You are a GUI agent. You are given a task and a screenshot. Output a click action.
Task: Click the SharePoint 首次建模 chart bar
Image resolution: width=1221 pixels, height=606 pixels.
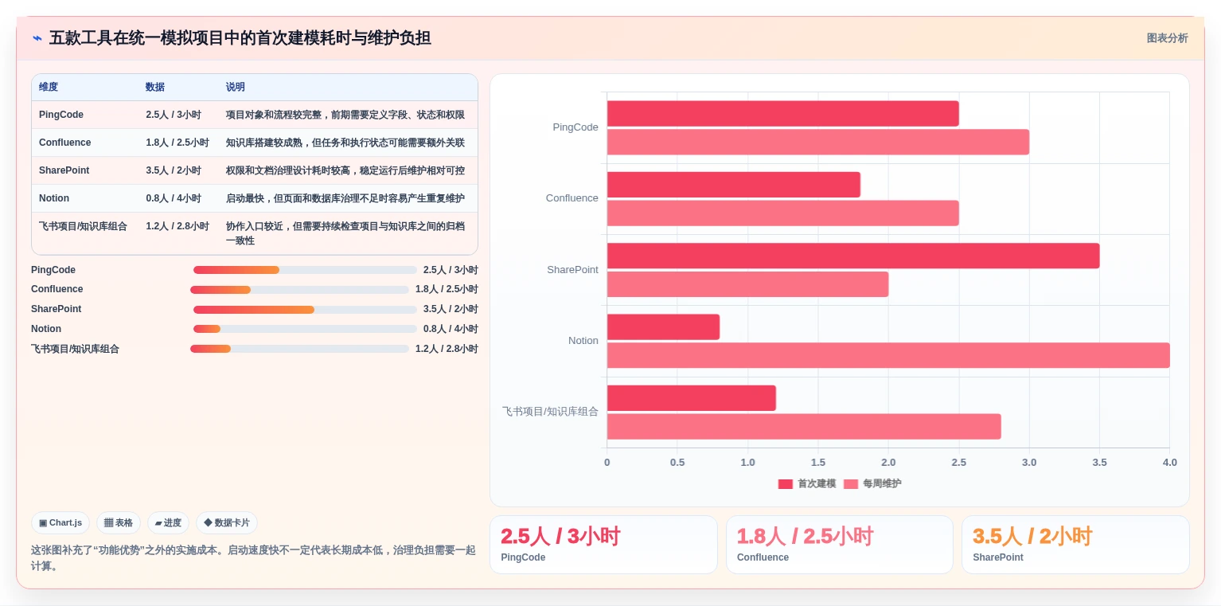pyautogui.click(x=853, y=256)
